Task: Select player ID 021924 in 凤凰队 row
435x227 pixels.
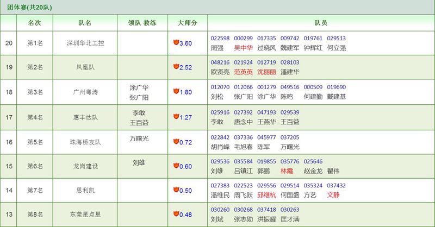Action: point(243,63)
